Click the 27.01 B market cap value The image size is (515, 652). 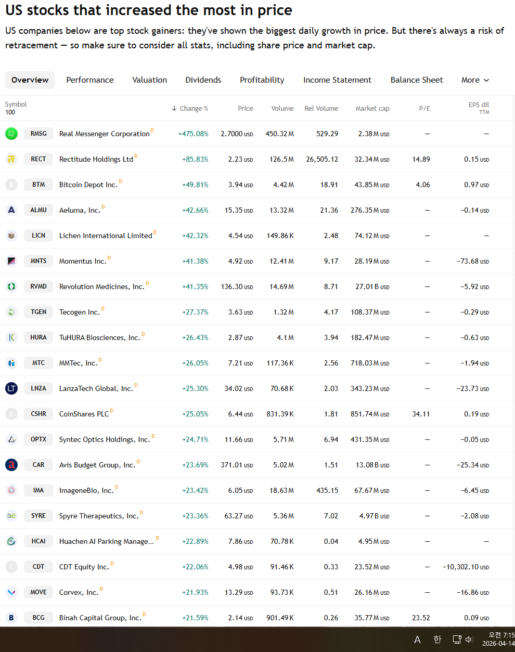(x=372, y=287)
